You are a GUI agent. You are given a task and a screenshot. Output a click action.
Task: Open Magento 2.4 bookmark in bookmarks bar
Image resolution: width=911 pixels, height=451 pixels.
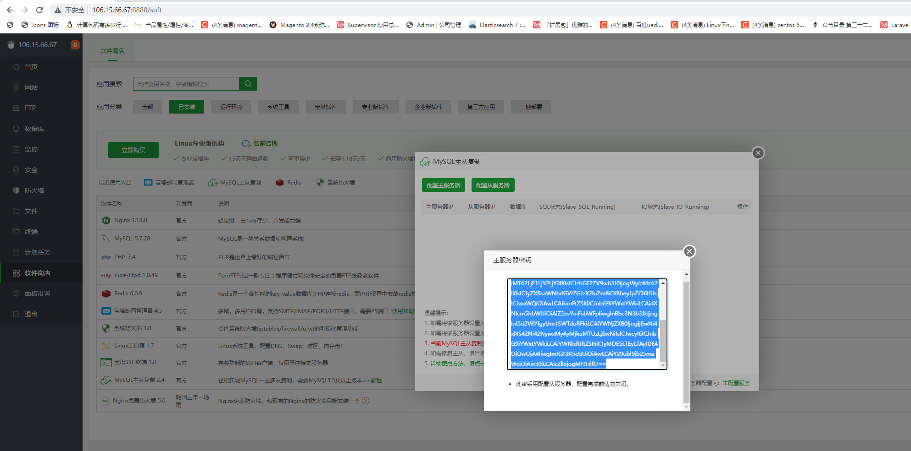[x=299, y=25]
